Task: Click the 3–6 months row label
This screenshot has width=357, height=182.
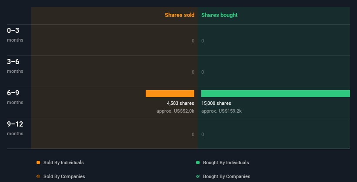Action: [15, 66]
